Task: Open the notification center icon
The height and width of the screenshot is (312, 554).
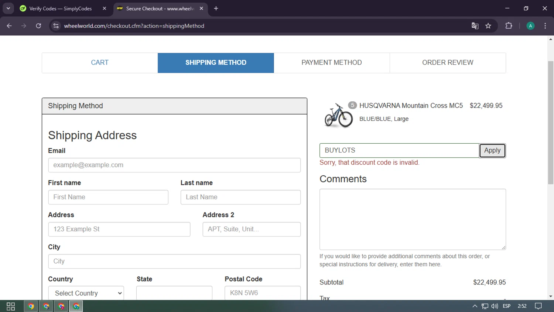Action: coord(538,306)
